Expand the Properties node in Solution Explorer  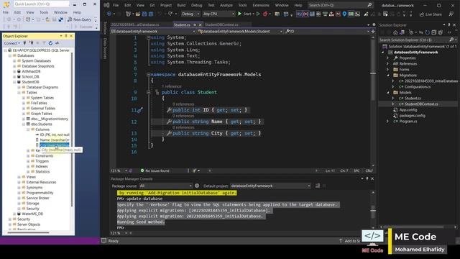point(388,58)
